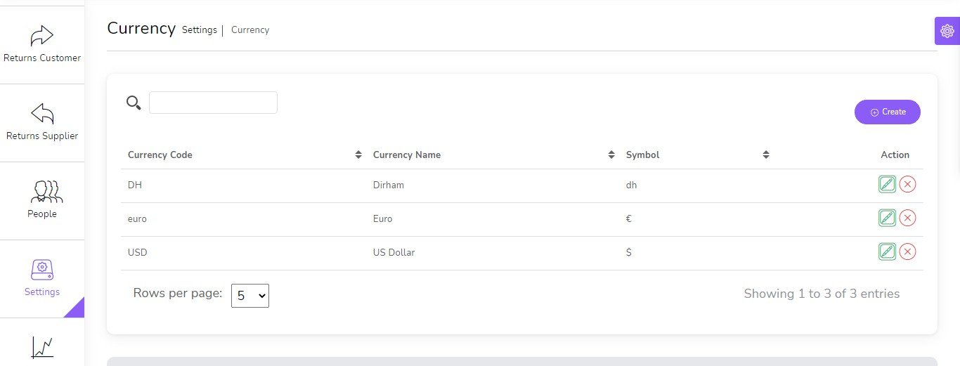Open the reports chart icon in sidebar
This screenshot has height=366, width=960.
(42, 347)
